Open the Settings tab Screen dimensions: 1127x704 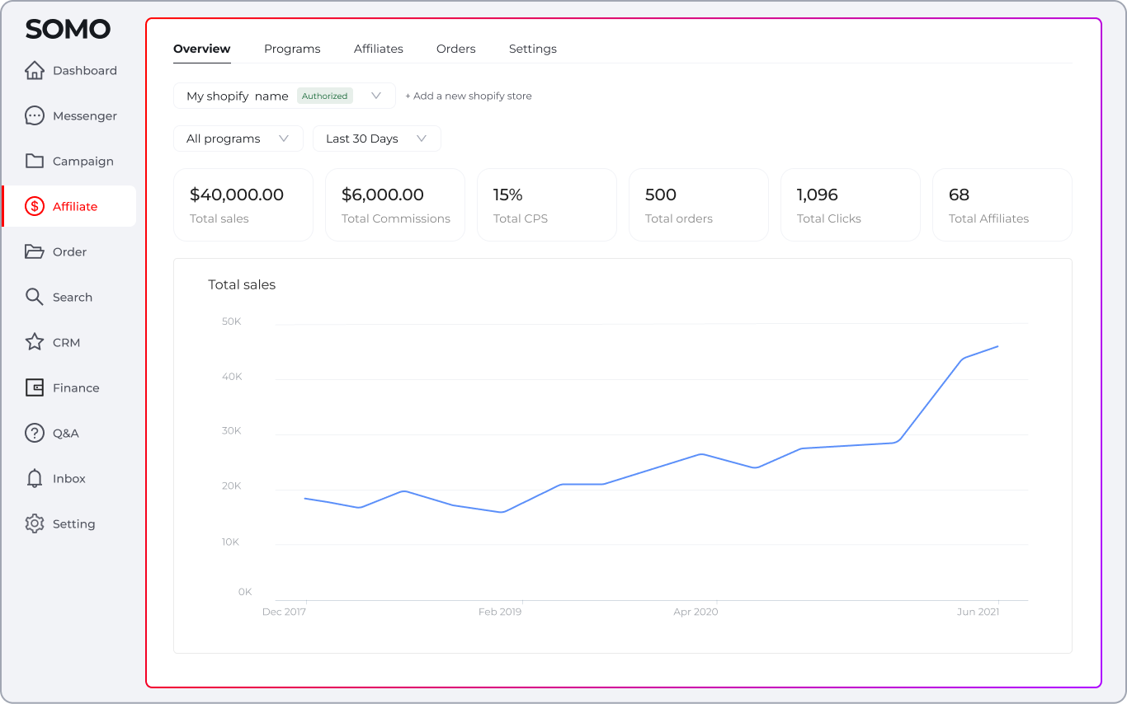coord(533,49)
